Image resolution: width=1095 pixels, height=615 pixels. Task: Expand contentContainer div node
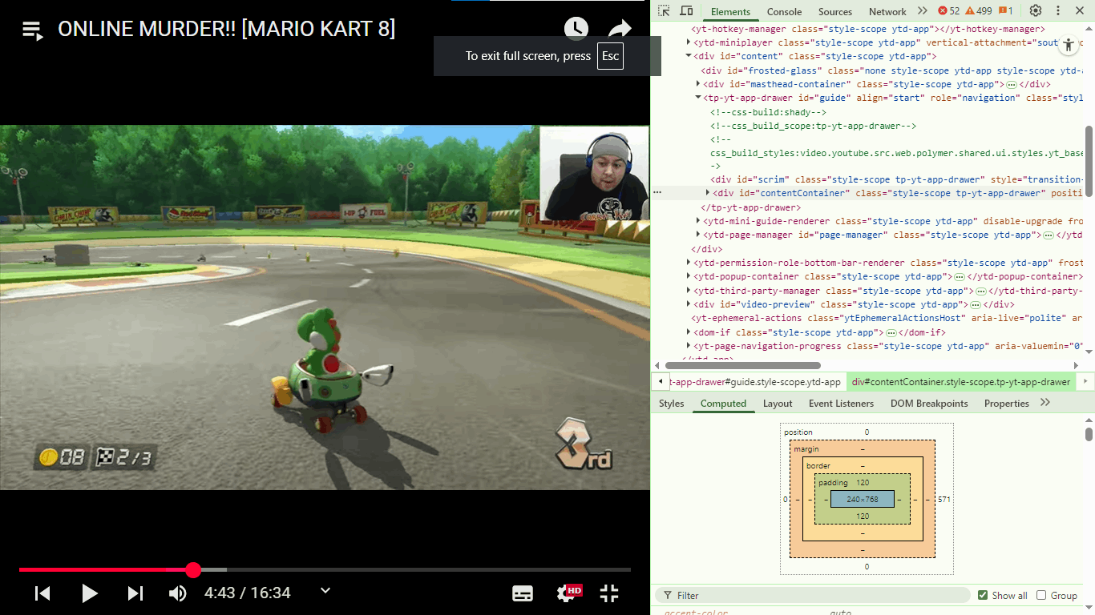[708, 193]
